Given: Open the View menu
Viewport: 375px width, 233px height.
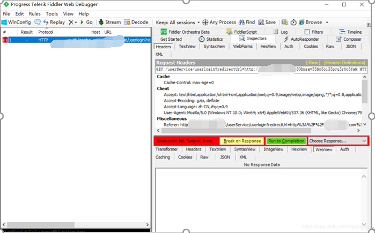Looking at the screenshot, I should point(68,14).
